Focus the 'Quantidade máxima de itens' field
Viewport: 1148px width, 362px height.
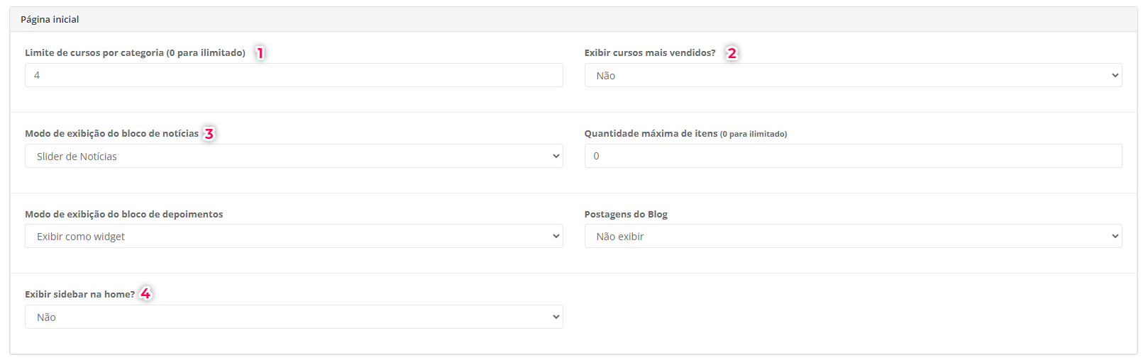click(x=853, y=156)
